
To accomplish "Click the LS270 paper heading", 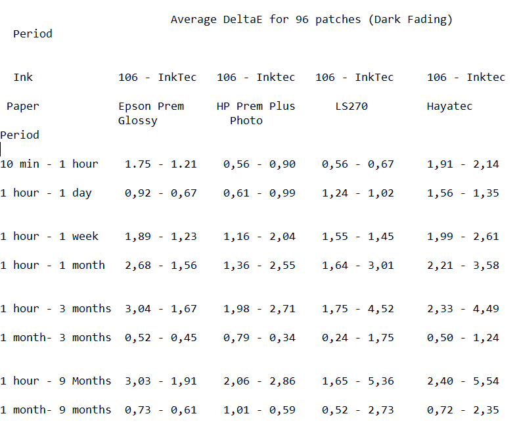I will click(x=351, y=106).
